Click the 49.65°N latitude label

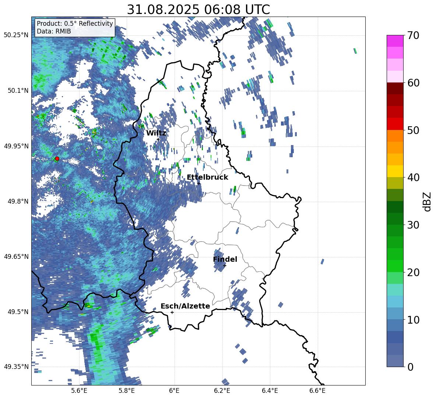tap(16, 257)
